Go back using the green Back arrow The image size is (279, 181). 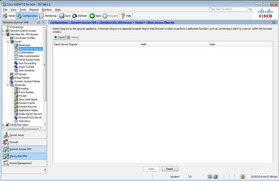95,16
